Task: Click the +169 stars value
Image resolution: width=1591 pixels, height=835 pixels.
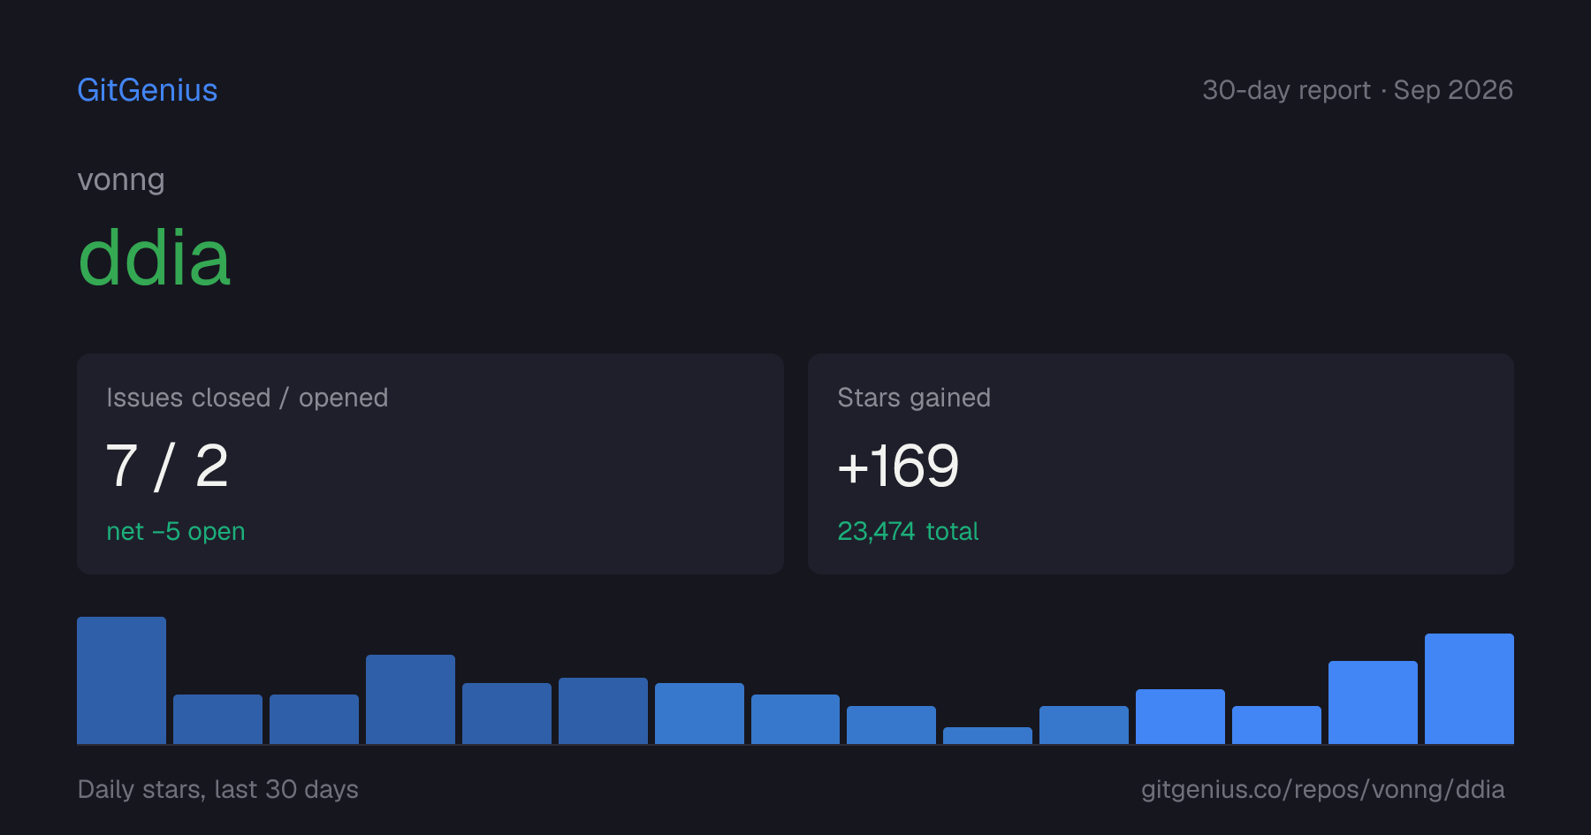Action: pos(898,466)
